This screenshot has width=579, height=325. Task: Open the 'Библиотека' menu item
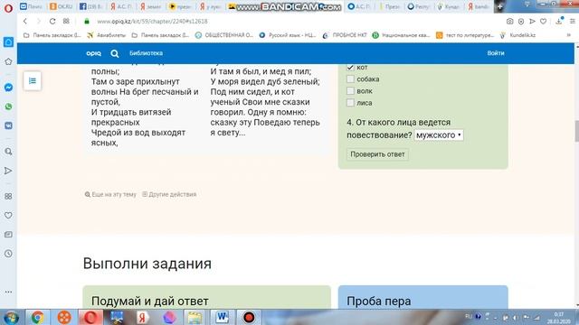point(146,53)
